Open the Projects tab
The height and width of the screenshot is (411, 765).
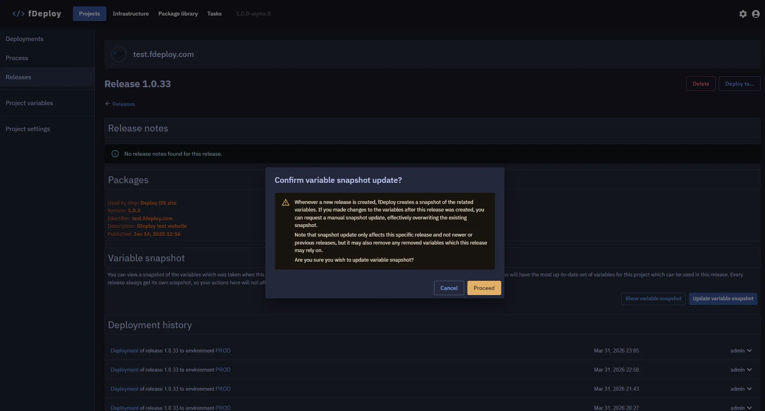pyautogui.click(x=89, y=14)
